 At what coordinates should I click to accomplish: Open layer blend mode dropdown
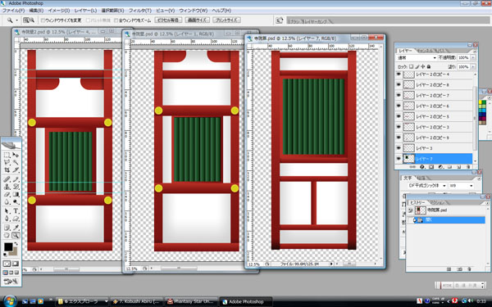click(x=417, y=57)
